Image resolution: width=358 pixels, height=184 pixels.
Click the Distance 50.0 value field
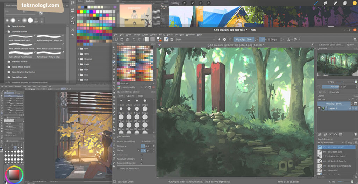coord(146,146)
